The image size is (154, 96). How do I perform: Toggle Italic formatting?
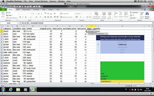(23, 17)
